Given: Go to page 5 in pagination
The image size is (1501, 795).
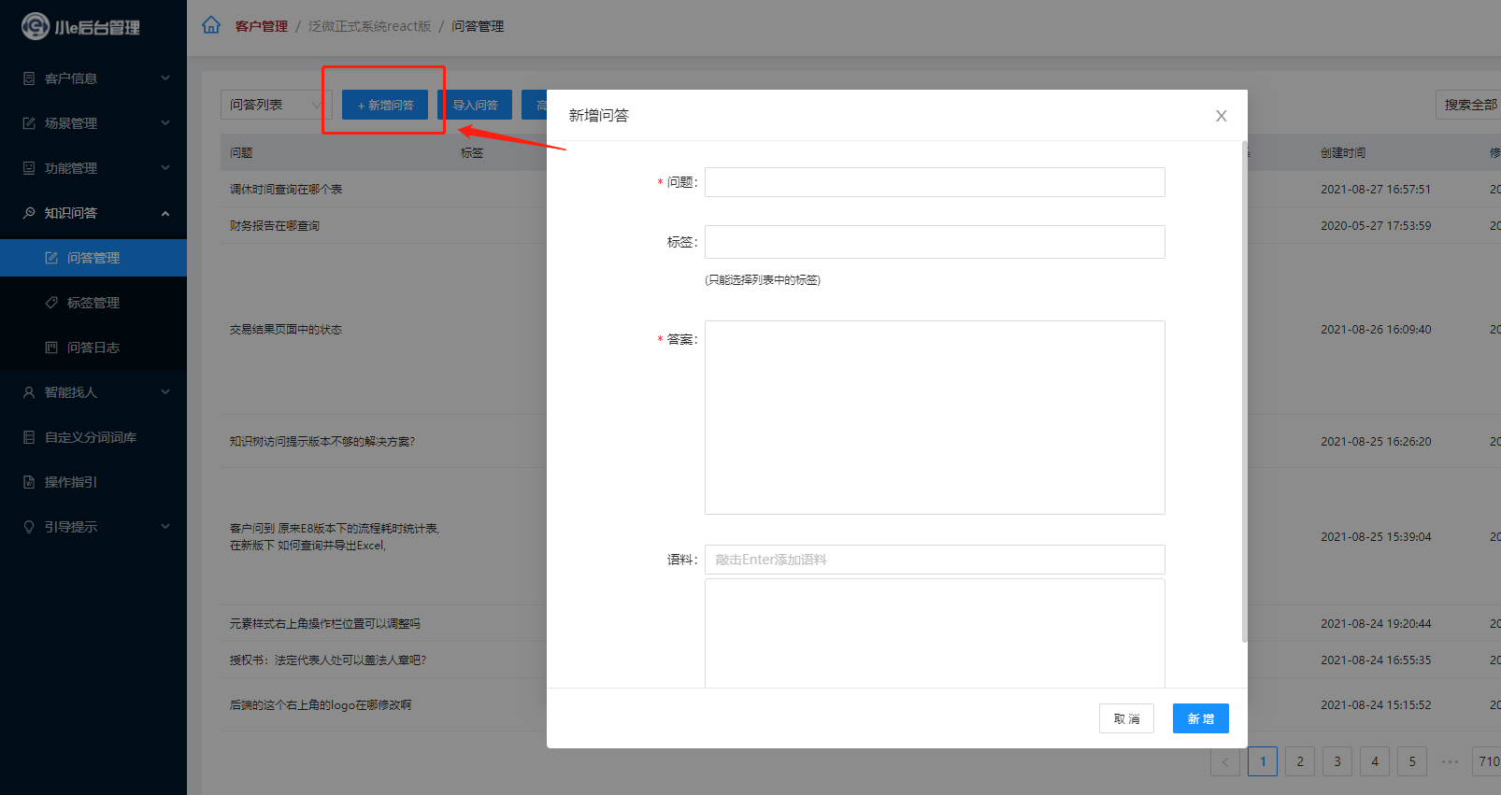Looking at the screenshot, I should (x=1412, y=761).
